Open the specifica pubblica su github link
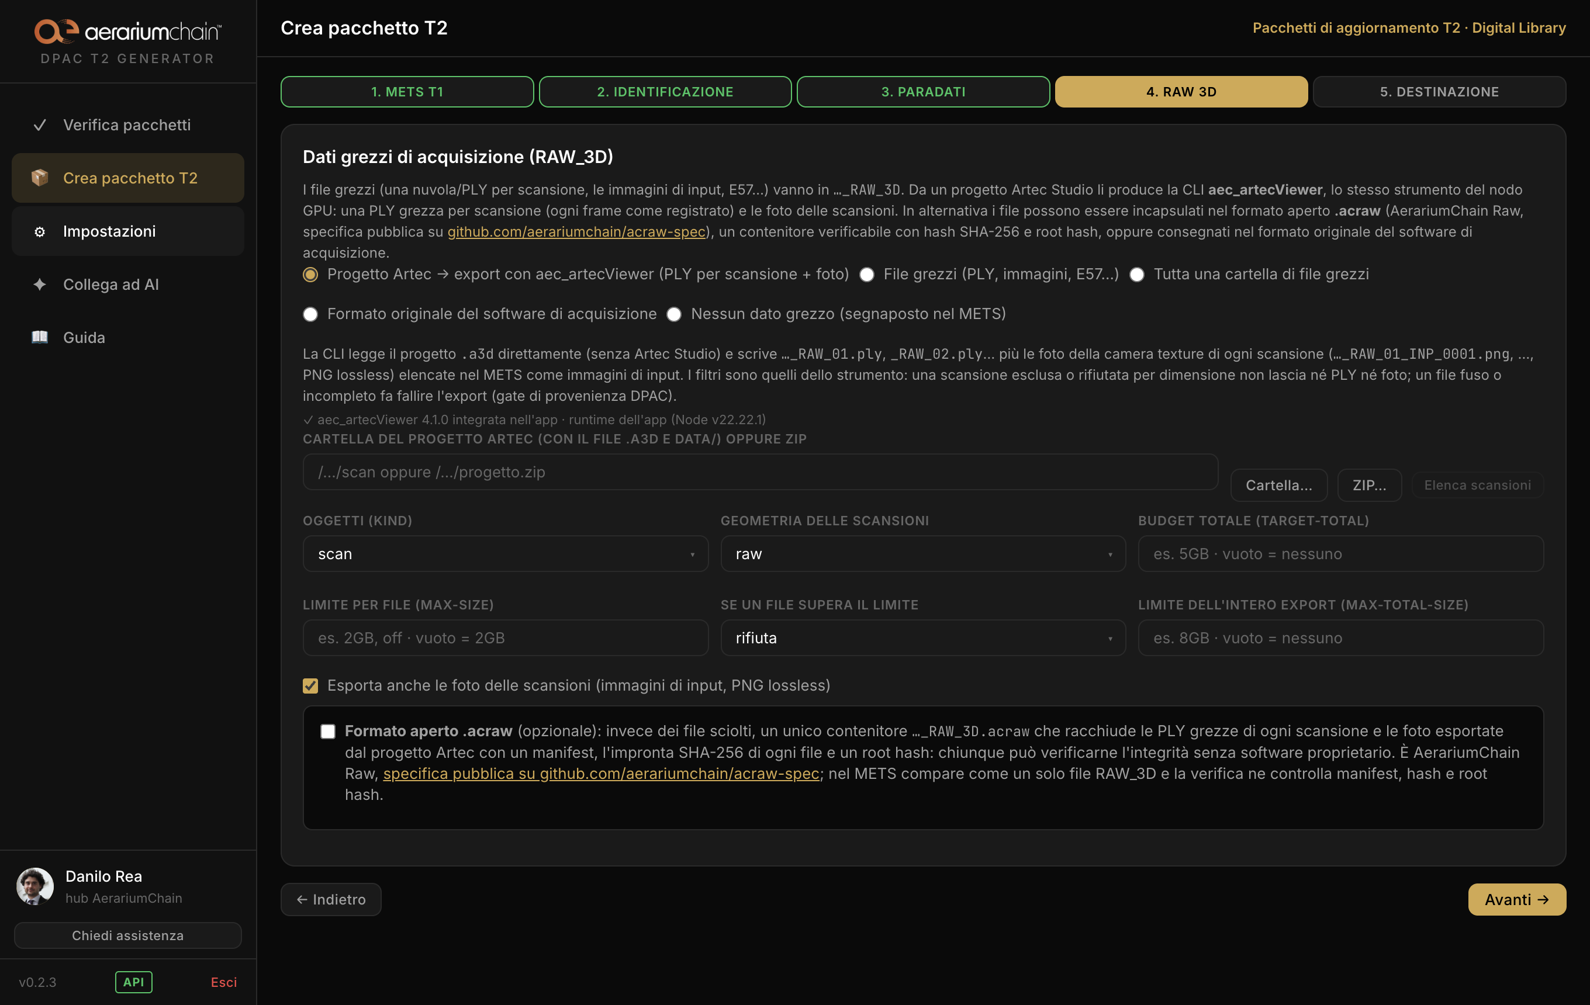Viewport: 1590px width, 1005px height. pyautogui.click(x=602, y=774)
